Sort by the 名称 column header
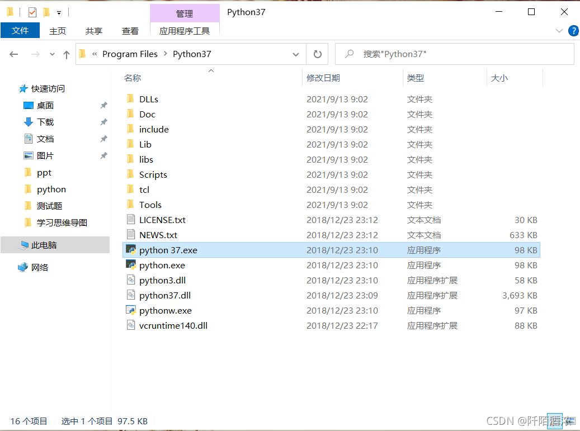 tap(133, 78)
